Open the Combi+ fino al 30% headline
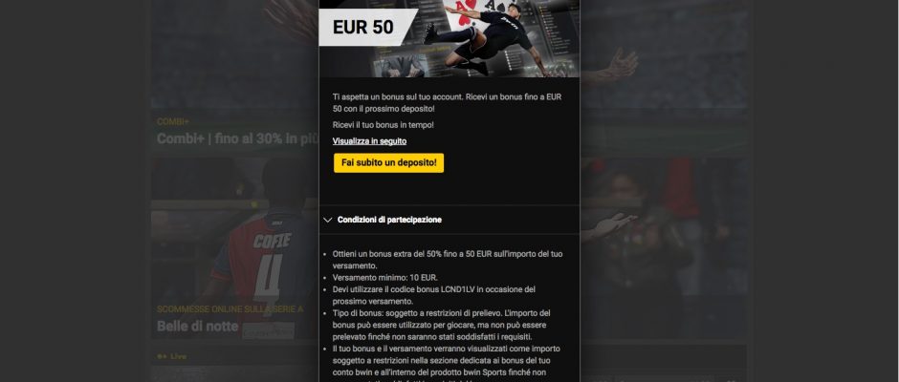Image resolution: width=899 pixels, height=382 pixels. (x=237, y=138)
